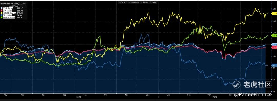
Task: Click the Feb label on the time axis
Action: point(189,95)
